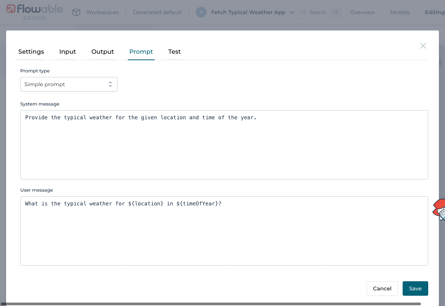Click inside the User message field
The image size is (445, 306).
pyautogui.click(x=224, y=231)
